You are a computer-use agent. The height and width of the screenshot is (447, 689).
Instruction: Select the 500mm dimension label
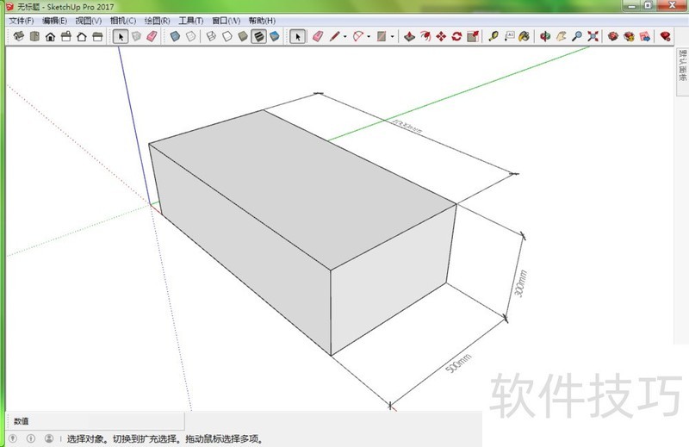click(x=458, y=363)
